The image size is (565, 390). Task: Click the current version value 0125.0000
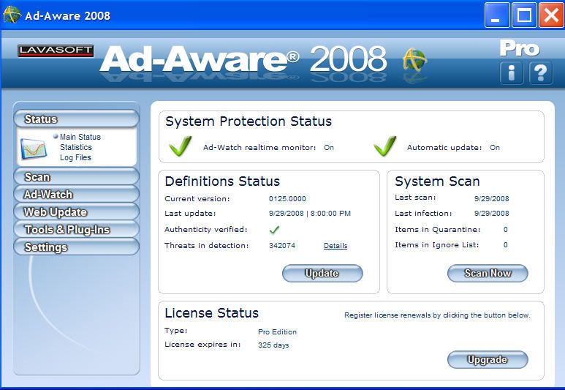pos(287,199)
